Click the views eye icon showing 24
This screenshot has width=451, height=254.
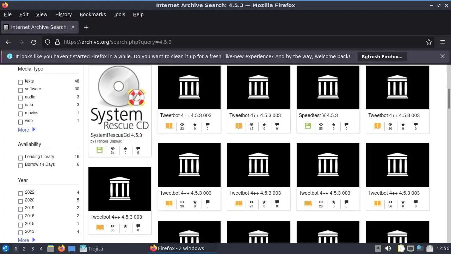[x=251, y=202]
